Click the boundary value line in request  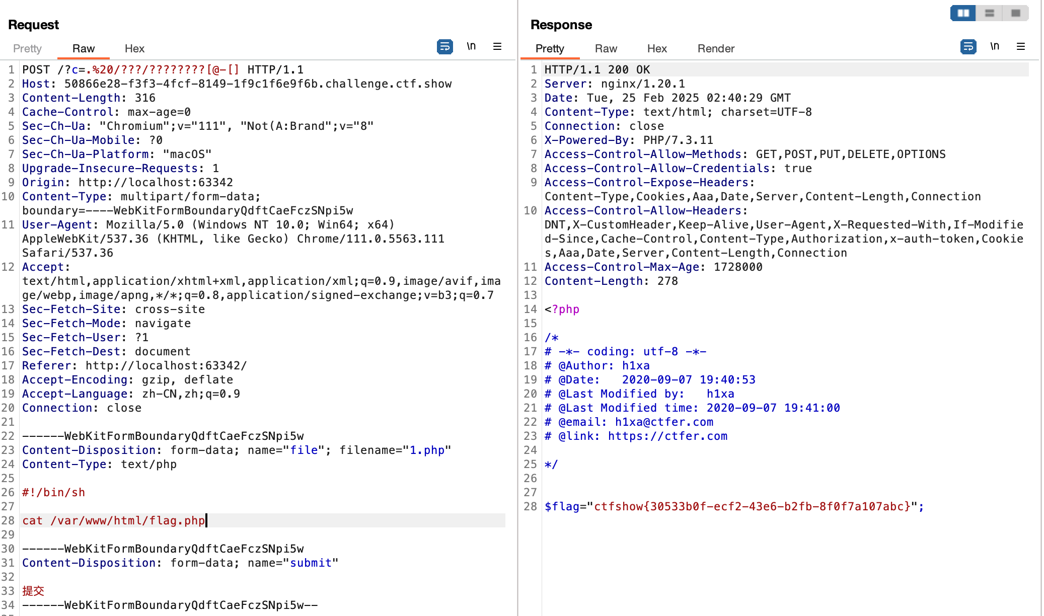pyautogui.click(x=187, y=210)
